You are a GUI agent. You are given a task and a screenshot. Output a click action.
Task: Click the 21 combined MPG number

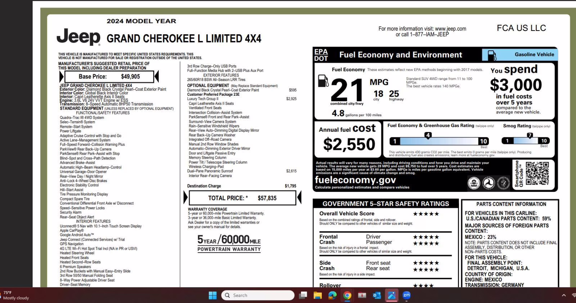(347, 90)
